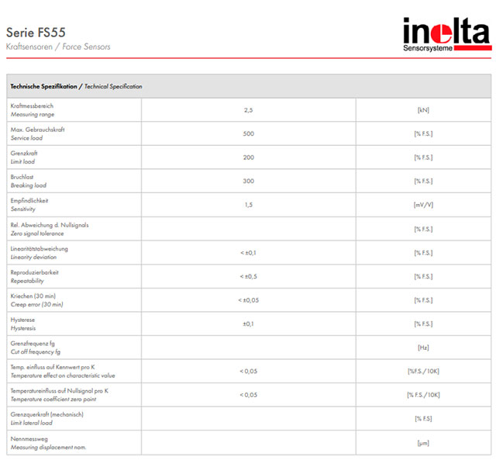Viewport: 496px width, 467px height.
Task: Click the repeatability value < ±0,5
Action: [x=248, y=276]
